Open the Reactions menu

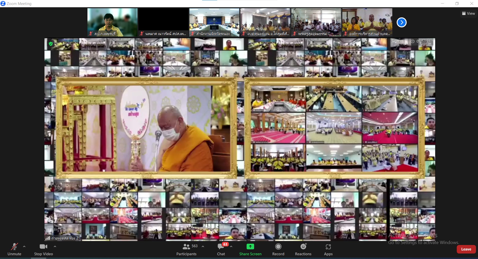click(303, 249)
